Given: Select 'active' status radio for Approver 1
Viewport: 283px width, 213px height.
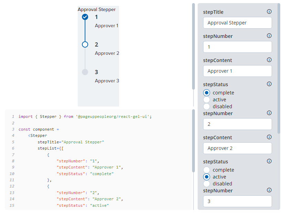Looking at the screenshot, I should [x=207, y=100].
